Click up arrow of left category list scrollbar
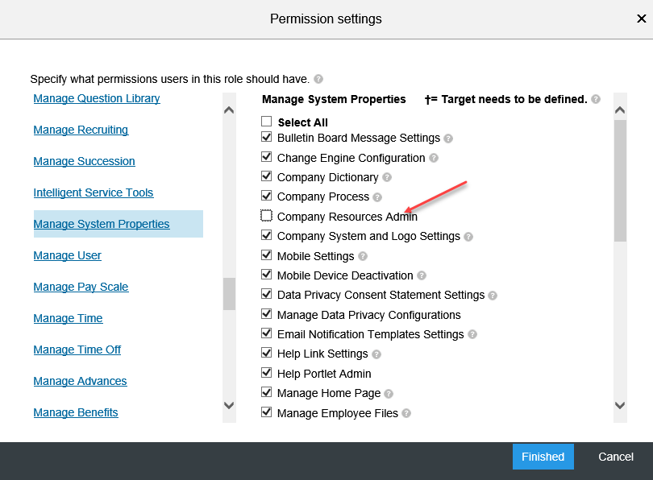The image size is (653, 480). click(229, 110)
